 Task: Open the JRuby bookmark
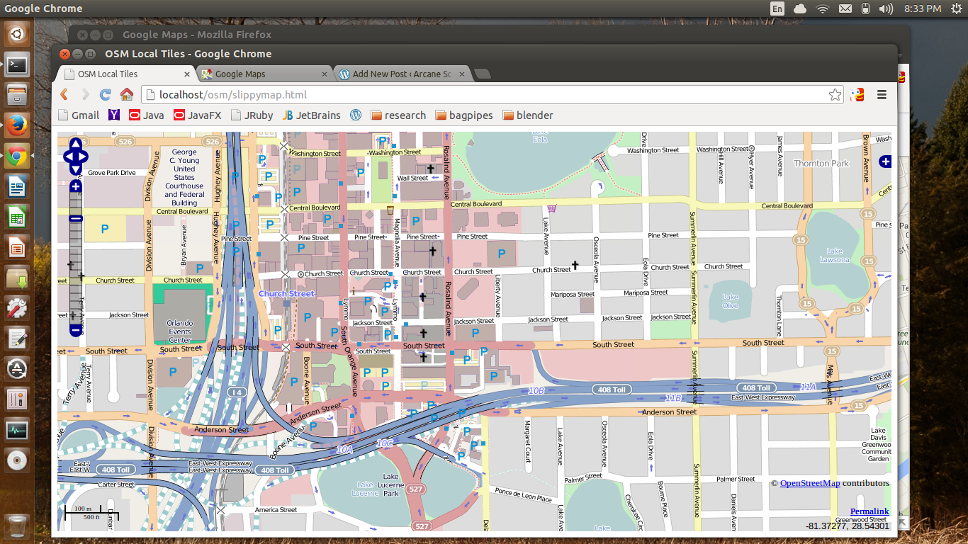point(252,115)
